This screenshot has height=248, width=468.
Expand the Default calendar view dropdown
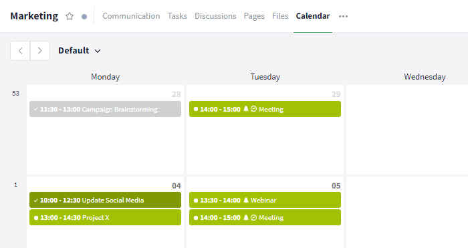coord(80,51)
